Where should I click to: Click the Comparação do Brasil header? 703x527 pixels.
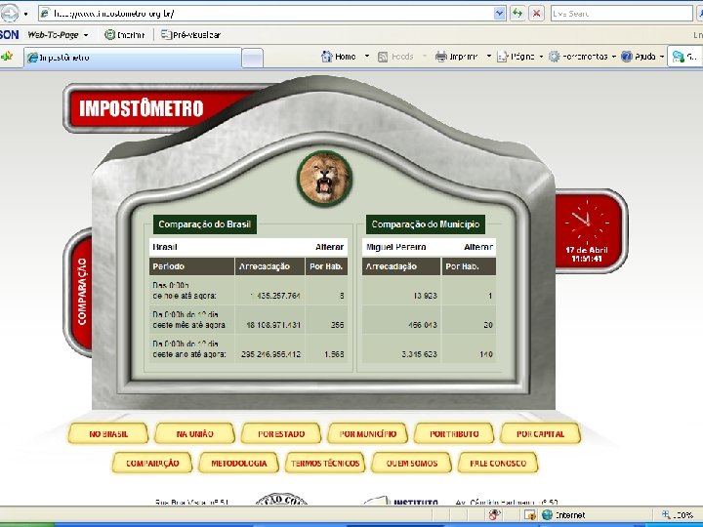204,224
